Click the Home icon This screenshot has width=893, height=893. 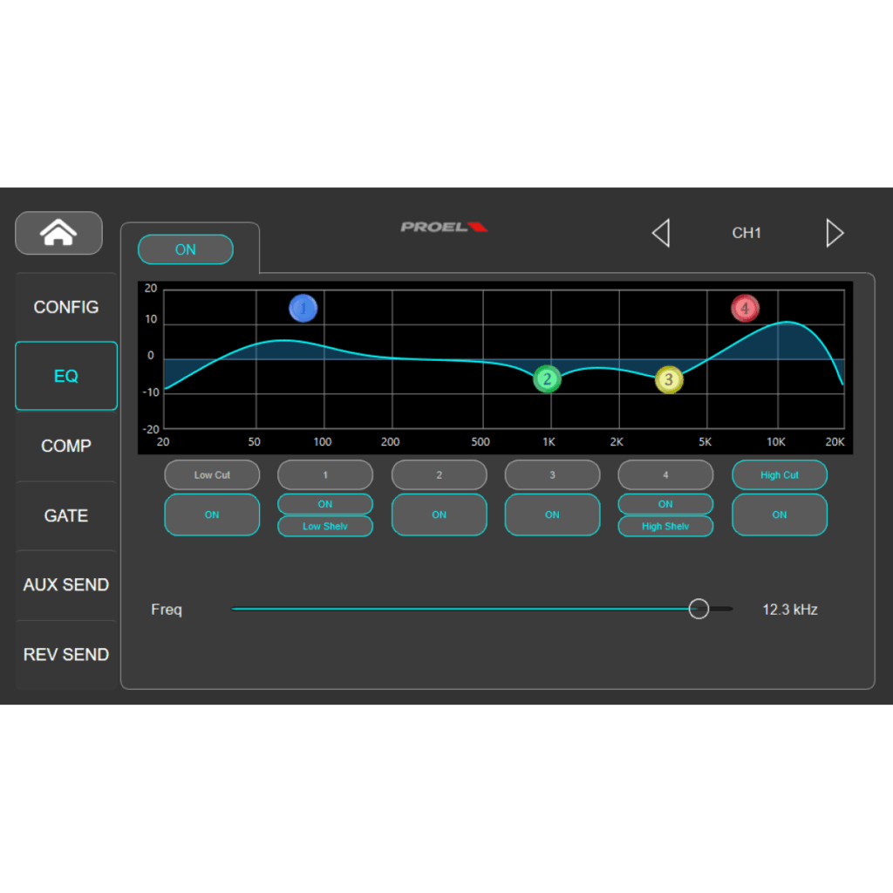(x=58, y=232)
